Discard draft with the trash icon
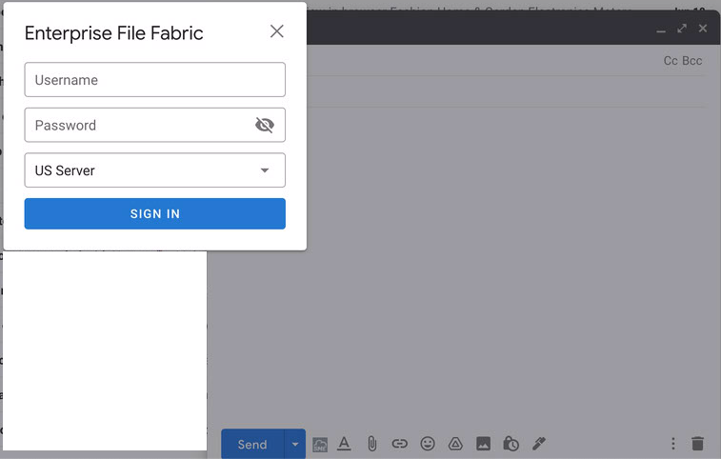Screen dimensions: 721x459 coord(697,444)
